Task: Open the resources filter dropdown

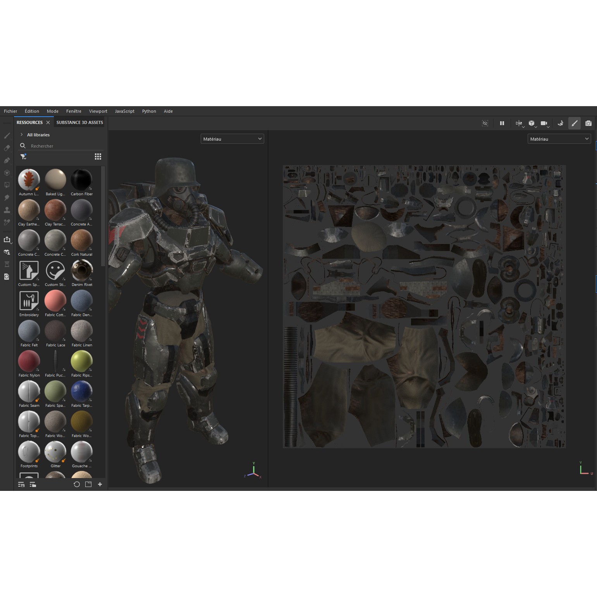Action: tap(24, 157)
